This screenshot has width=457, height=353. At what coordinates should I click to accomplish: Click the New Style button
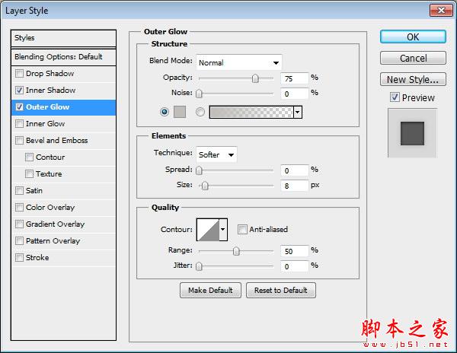point(413,79)
